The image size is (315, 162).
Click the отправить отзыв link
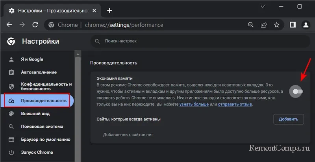[x=235, y=105]
